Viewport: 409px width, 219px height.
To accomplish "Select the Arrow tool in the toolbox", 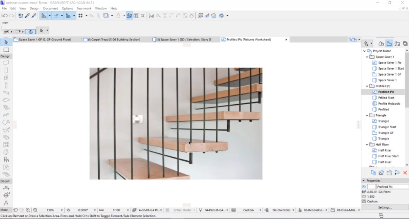I will pos(6,42).
